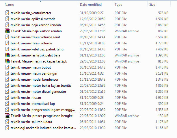Click the PDF icon beside teknik mesin-aplikasi metode

[x=7, y=19]
